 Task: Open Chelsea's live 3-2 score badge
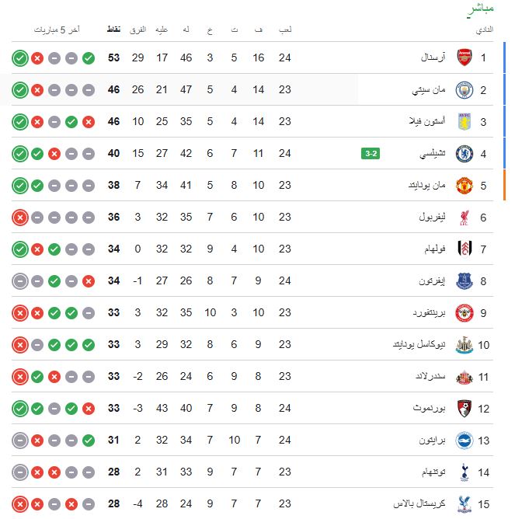pos(371,153)
